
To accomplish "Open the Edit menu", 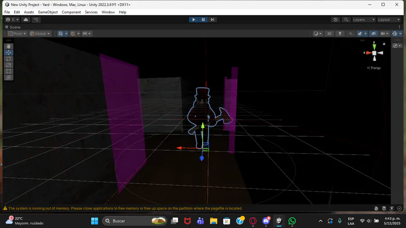I will 17,12.
